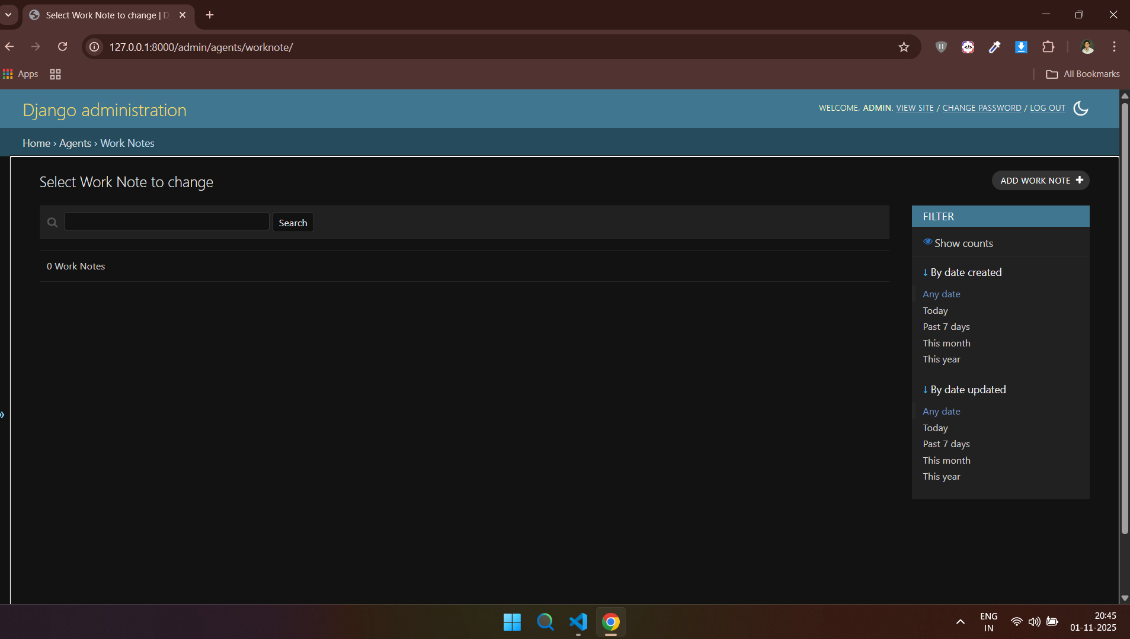Open Windows Search from the taskbar
This screenshot has height=639, width=1130.
click(545, 622)
